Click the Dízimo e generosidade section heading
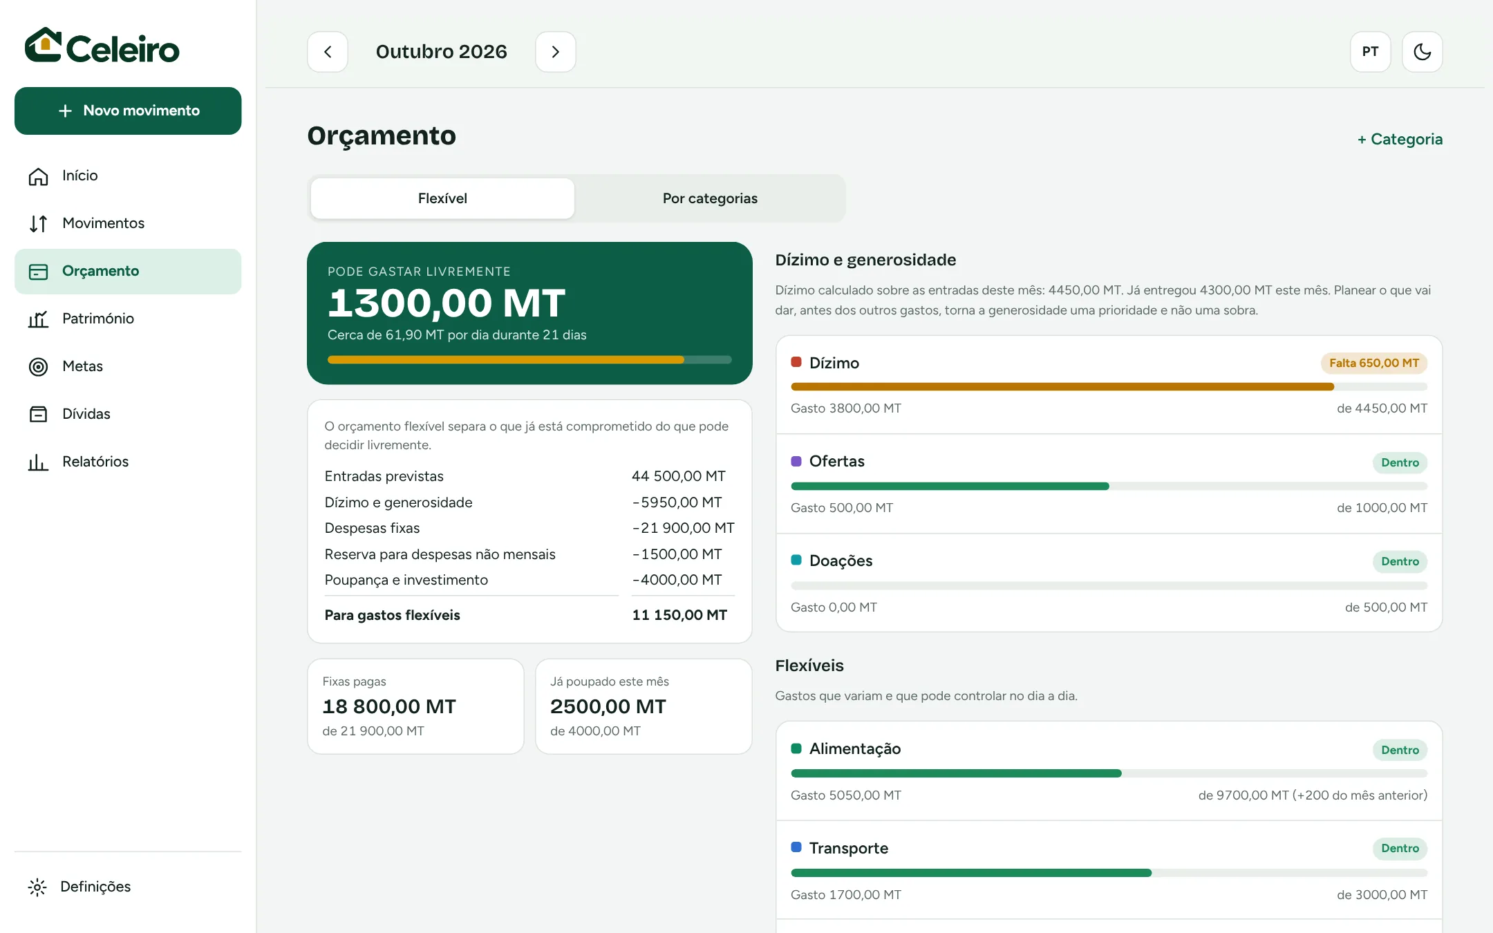 click(x=865, y=260)
